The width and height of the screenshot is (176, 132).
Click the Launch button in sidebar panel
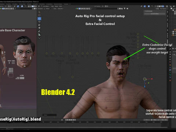click(x=155, y=14)
